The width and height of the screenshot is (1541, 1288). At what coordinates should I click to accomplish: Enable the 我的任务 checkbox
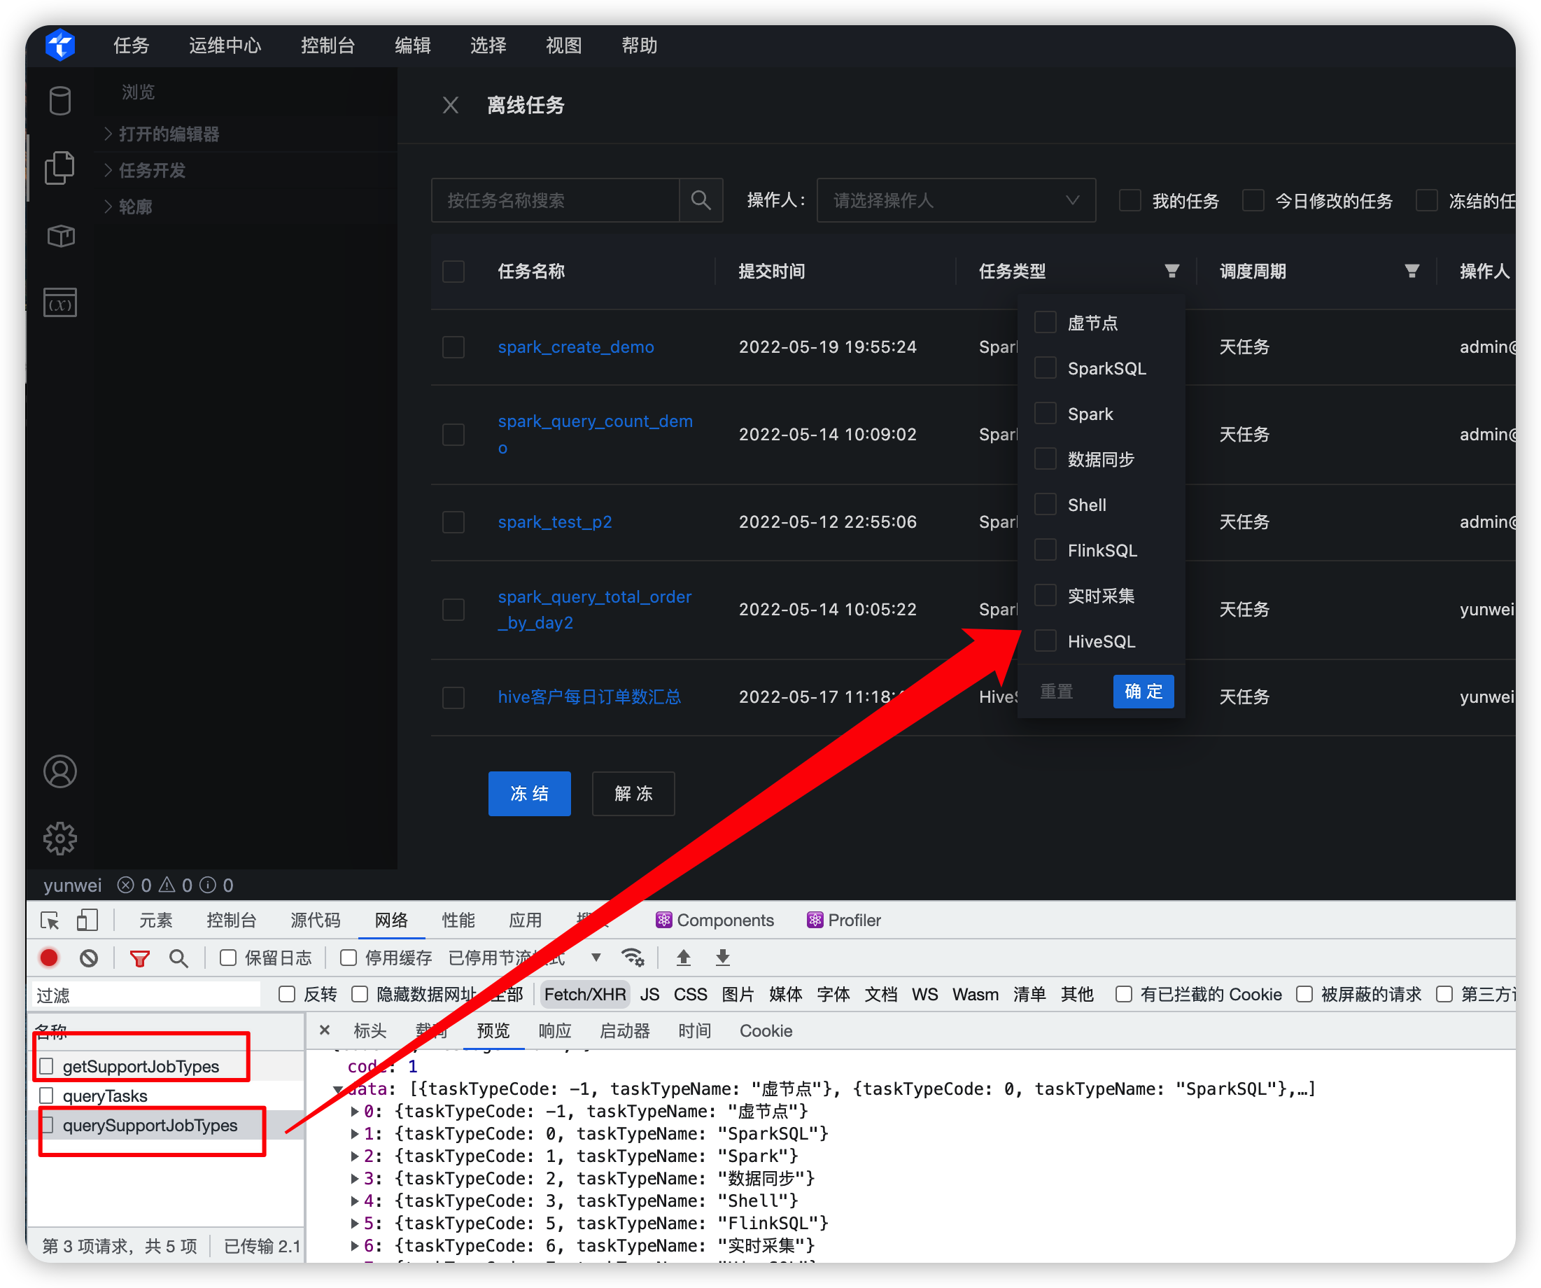[1129, 200]
